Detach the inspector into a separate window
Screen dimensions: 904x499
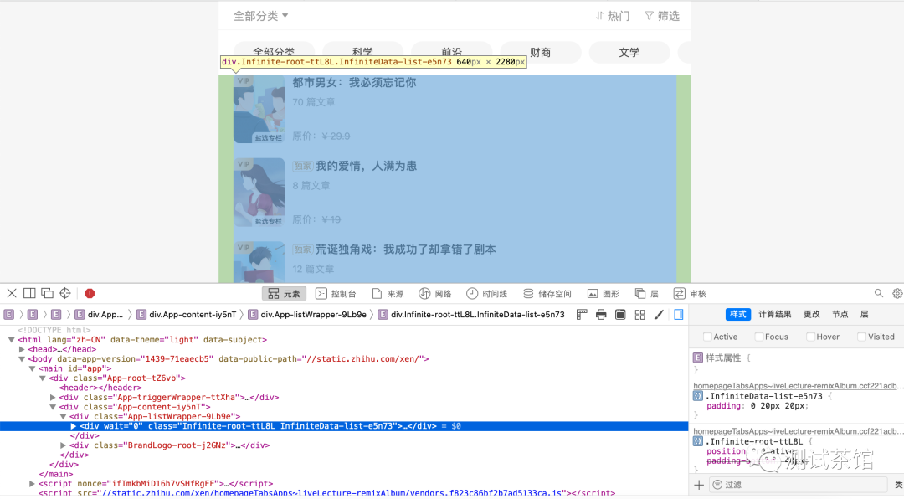tap(47, 293)
